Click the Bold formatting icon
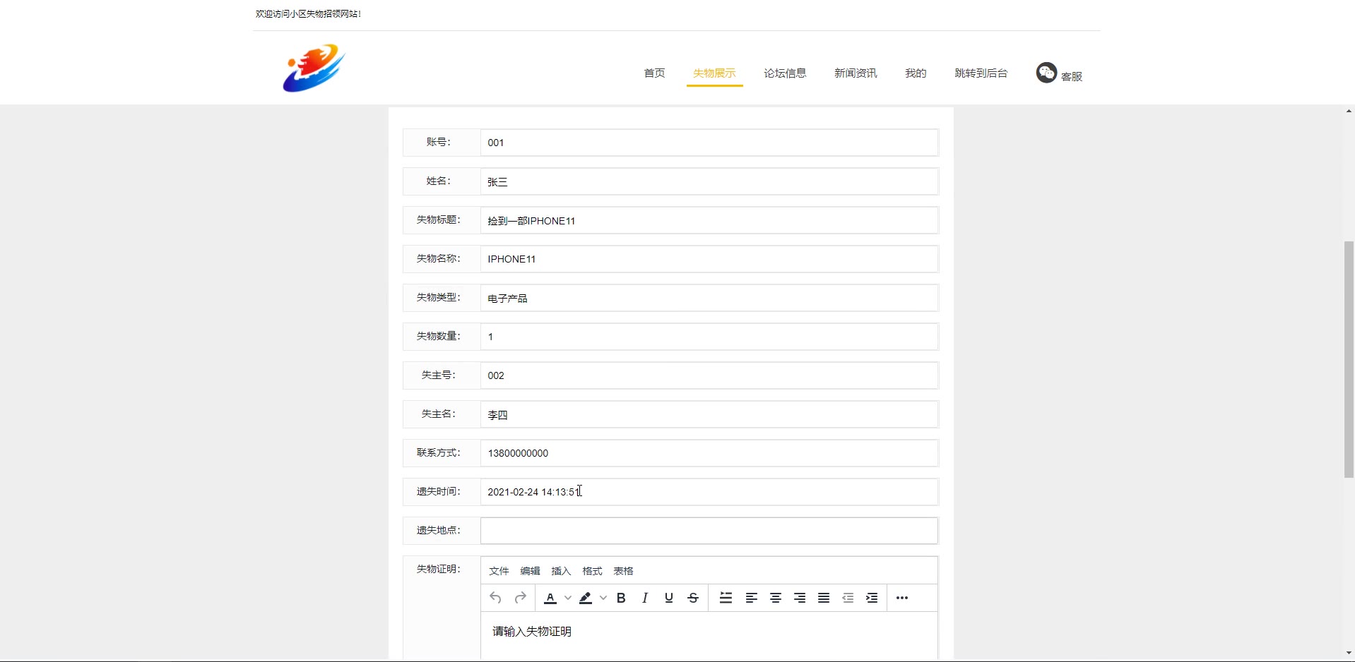 621,598
